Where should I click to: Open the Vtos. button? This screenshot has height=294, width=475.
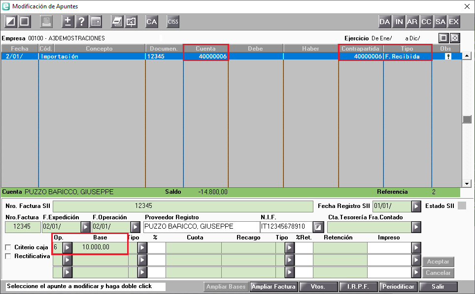pyautogui.click(x=318, y=287)
